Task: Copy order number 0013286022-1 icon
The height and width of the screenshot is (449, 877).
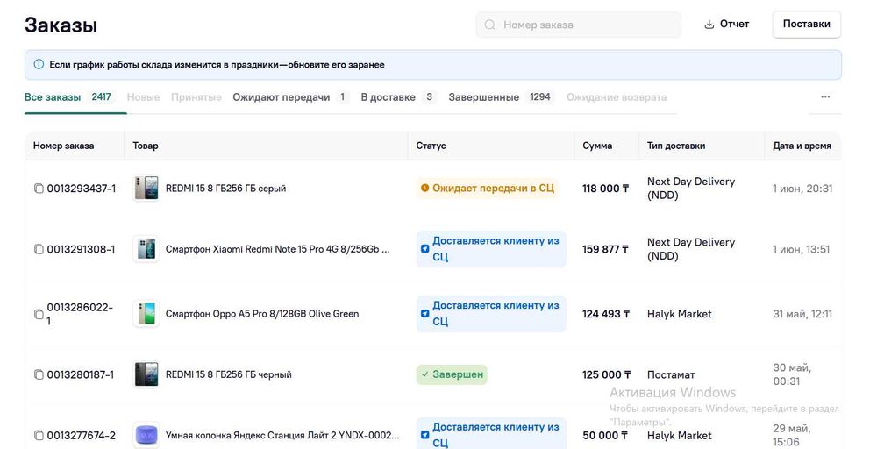Action: [39, 314]
